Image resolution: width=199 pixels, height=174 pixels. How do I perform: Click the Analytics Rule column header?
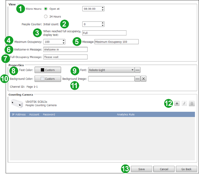pyautogui.click(x=126, y=114)
